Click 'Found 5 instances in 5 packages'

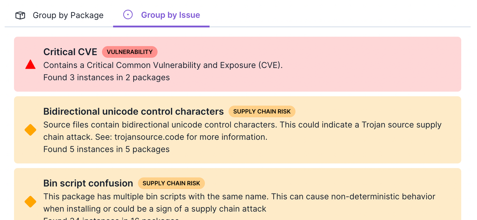106,149
